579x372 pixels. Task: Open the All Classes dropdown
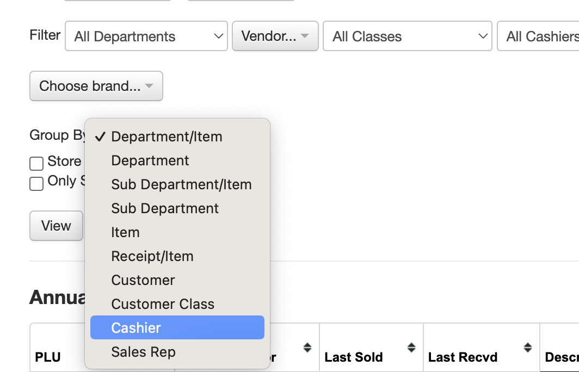coord(407,36)
